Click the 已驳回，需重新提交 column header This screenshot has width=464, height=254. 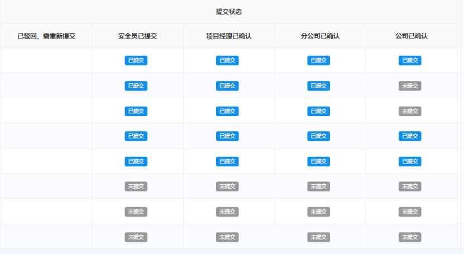[46, 36]
